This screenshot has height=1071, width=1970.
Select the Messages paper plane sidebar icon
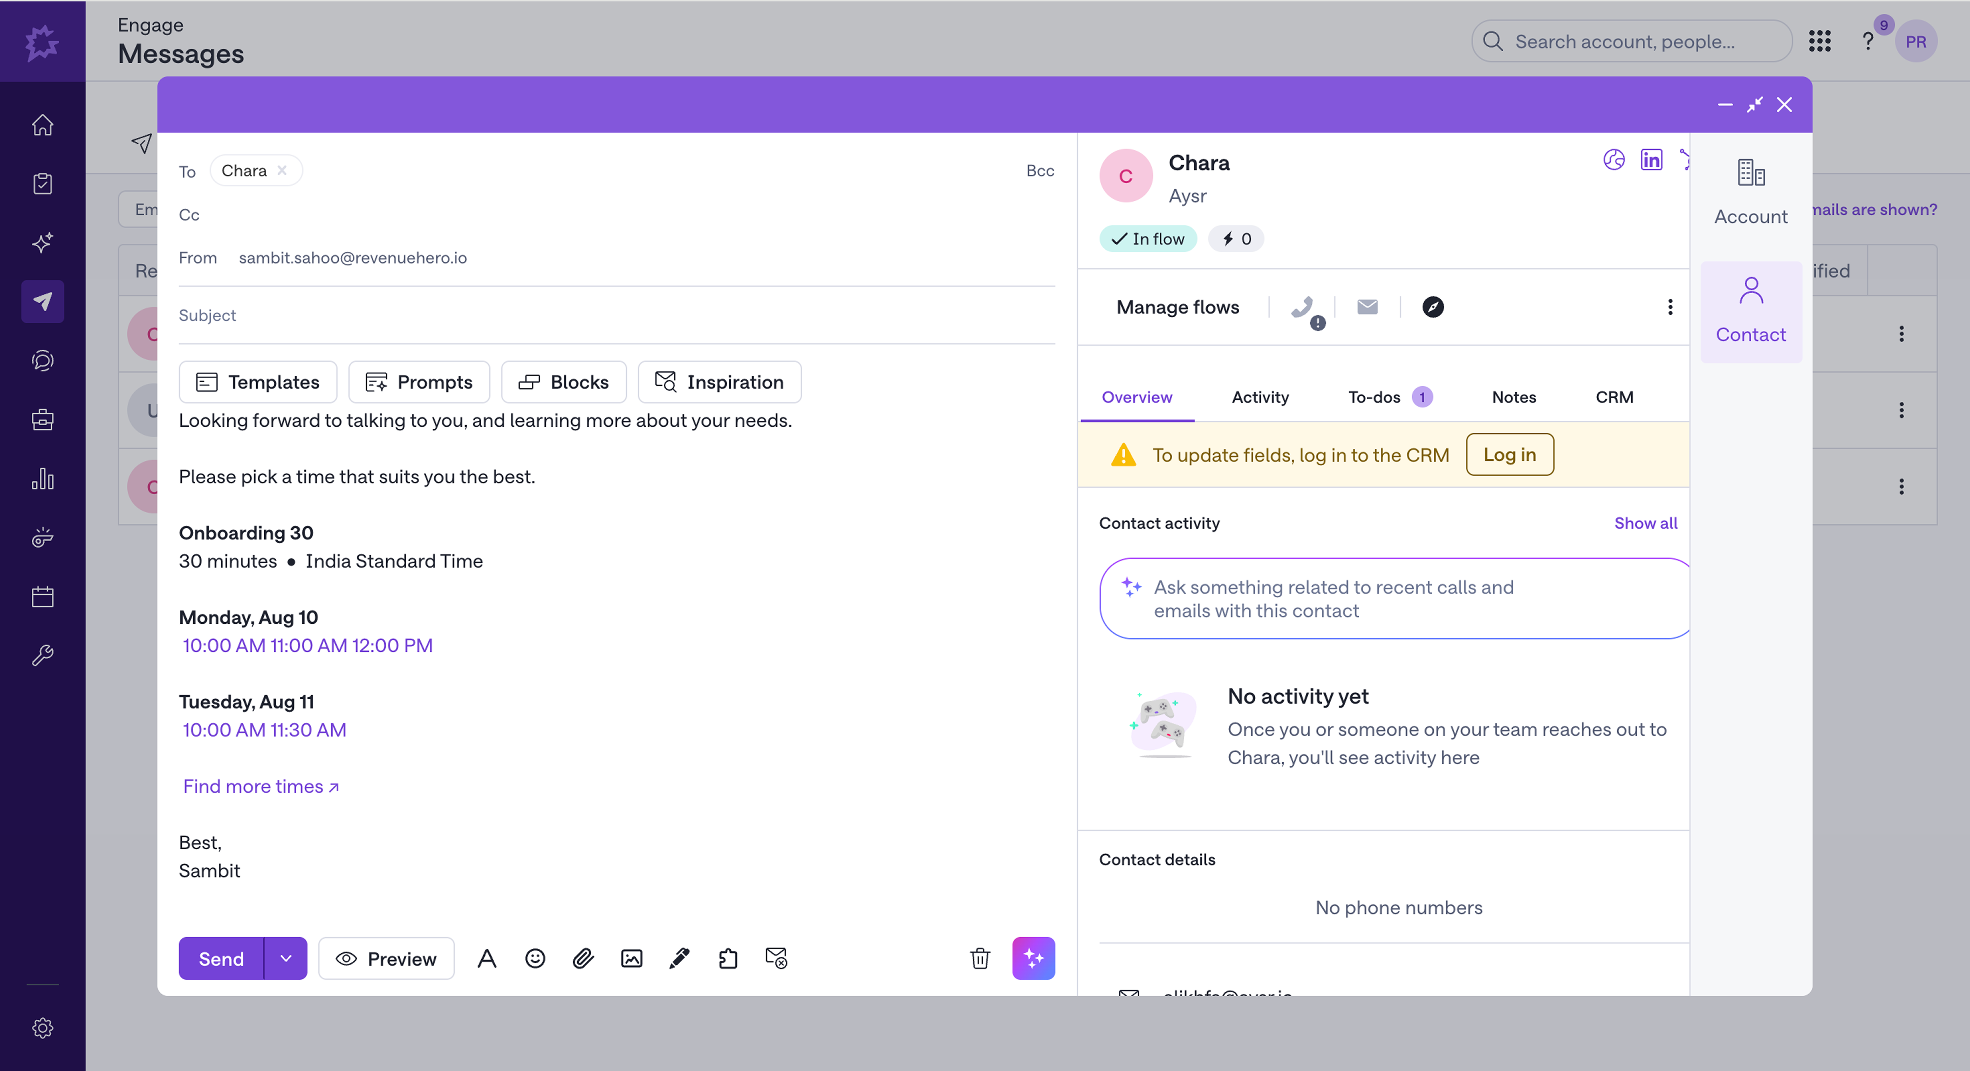point(43,301)
